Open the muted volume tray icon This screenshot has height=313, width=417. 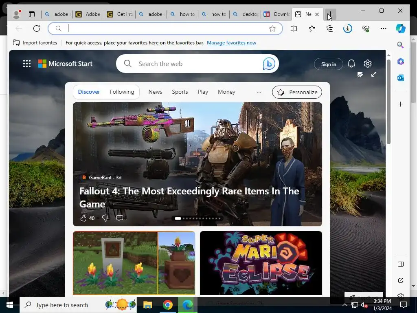click(364, 305)
